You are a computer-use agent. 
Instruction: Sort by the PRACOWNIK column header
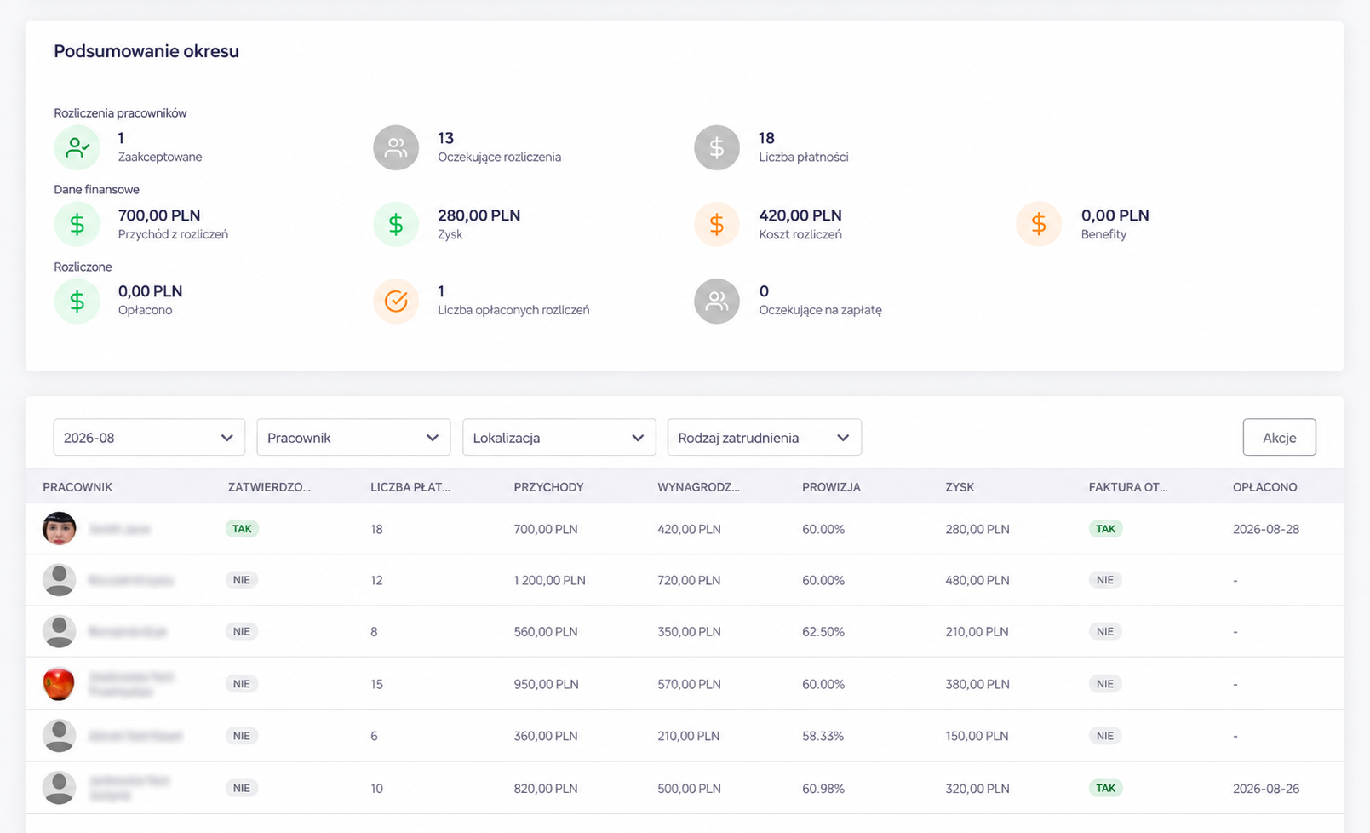coord(77,487)
